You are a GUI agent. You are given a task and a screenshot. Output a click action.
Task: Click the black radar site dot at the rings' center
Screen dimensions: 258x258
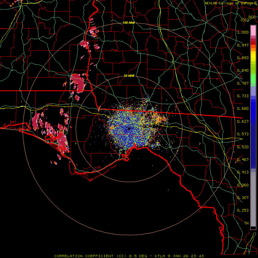tap(129, 129)
